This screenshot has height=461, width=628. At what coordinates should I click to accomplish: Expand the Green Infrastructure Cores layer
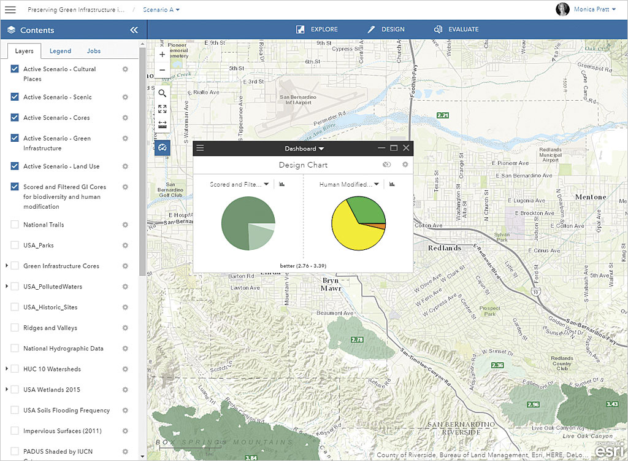7,266
